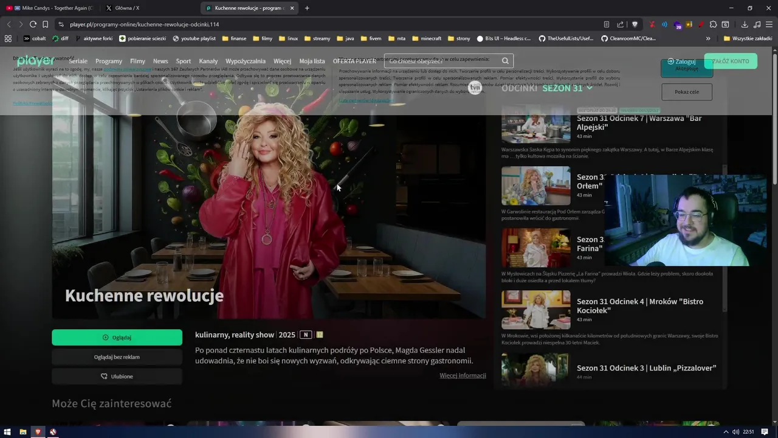This screenshot has width=778, height=438.
Task: Open the thumbnail for Odcinek 7 Bar Alpejski
Action: 535,123
